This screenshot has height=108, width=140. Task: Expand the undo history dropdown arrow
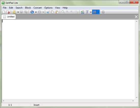[36, 12]
